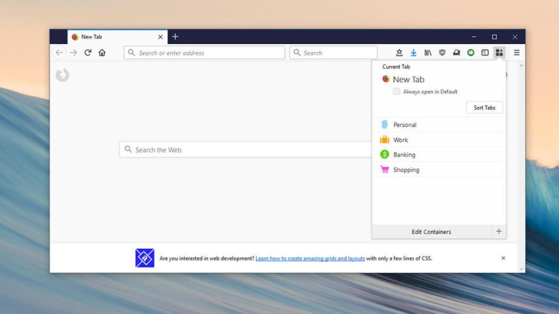
Task: Toggle the browser sidebar
Action: (485, 52)
